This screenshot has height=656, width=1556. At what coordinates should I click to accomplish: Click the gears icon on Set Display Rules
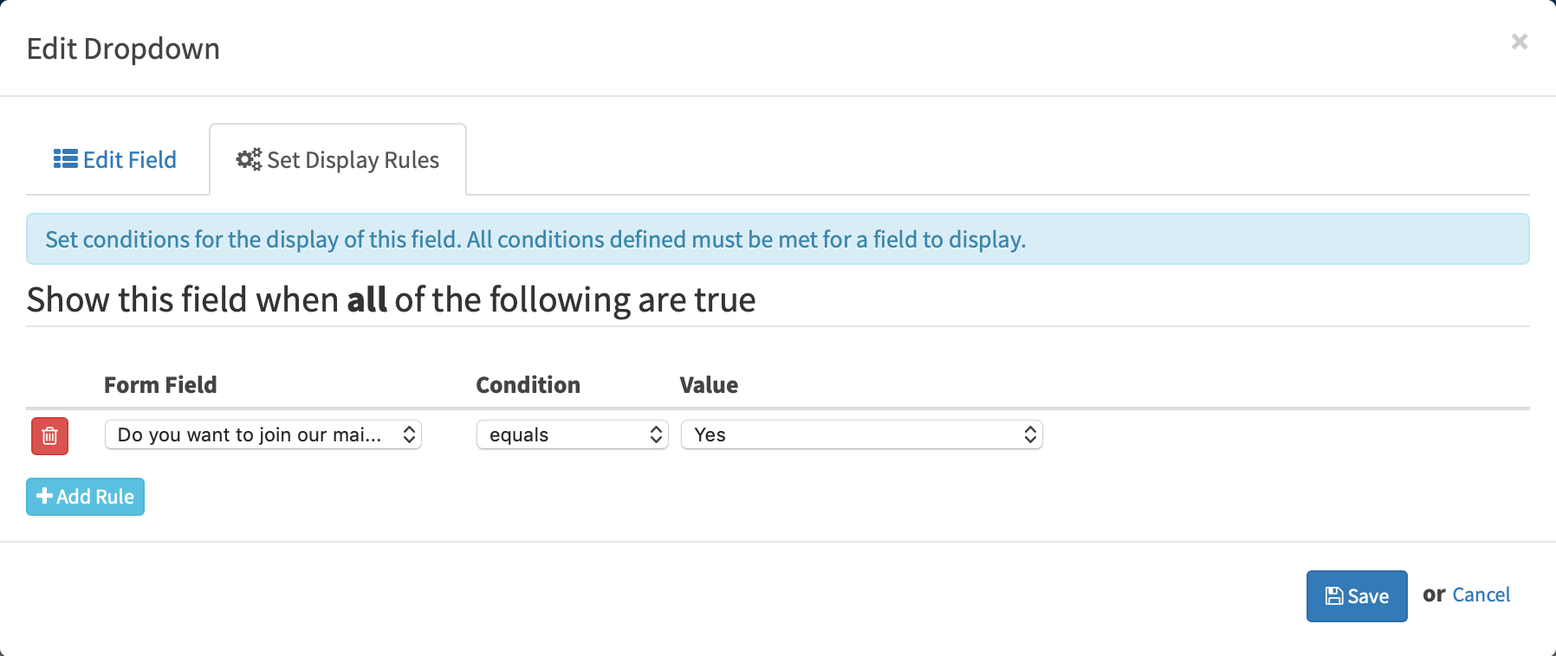(249, 159)
